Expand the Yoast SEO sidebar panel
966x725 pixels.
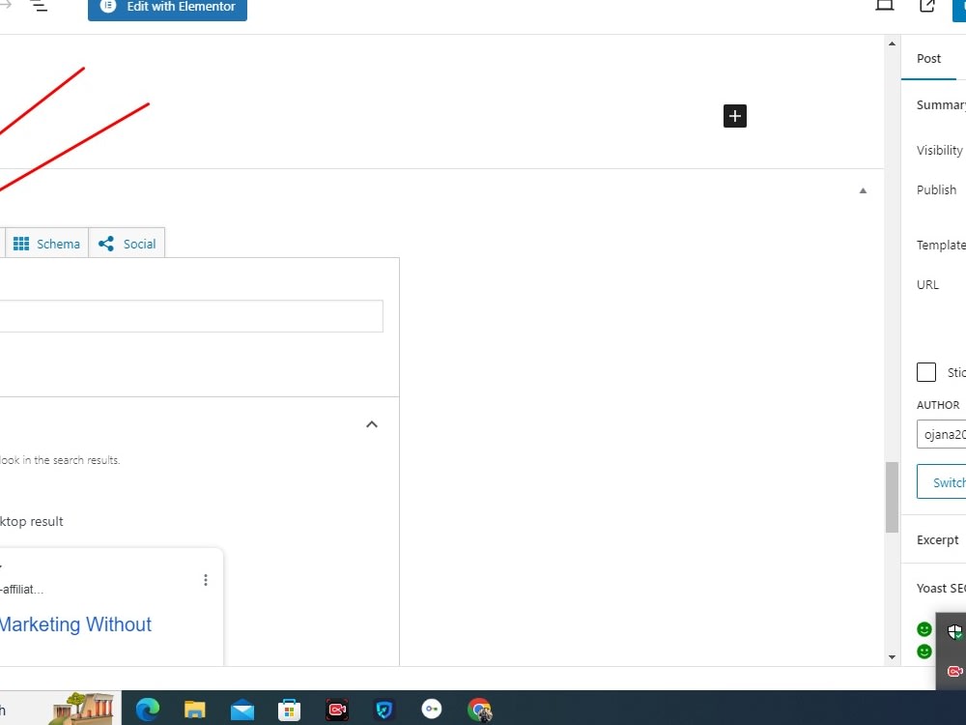point(941,588)
